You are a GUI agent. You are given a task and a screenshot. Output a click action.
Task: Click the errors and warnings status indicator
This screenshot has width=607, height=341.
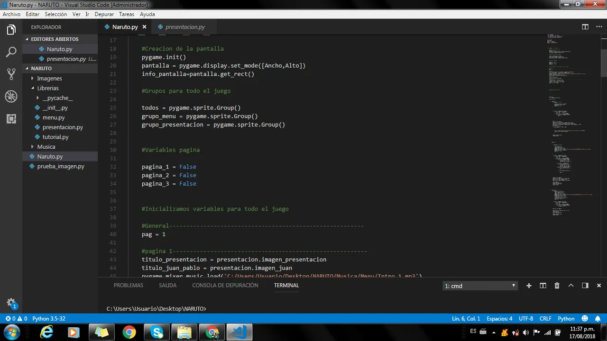pos(16,319)
